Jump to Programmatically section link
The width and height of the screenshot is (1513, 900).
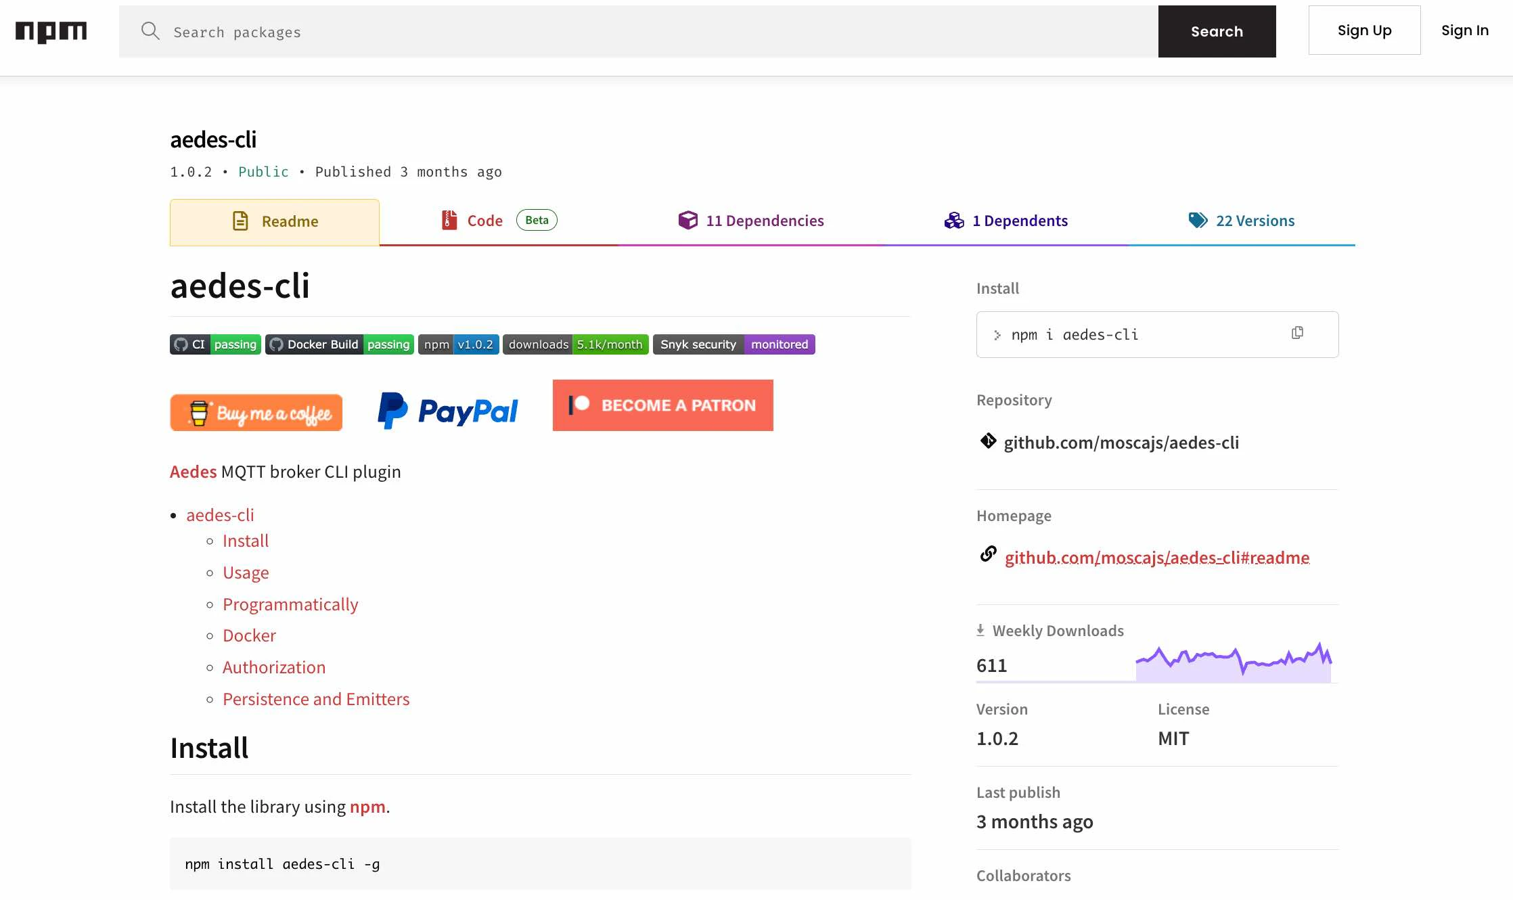290,604
